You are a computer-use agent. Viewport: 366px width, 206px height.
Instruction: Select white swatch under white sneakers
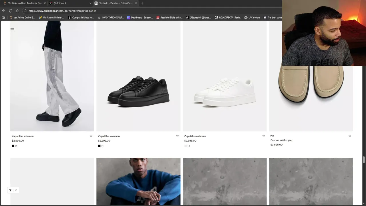185,146
